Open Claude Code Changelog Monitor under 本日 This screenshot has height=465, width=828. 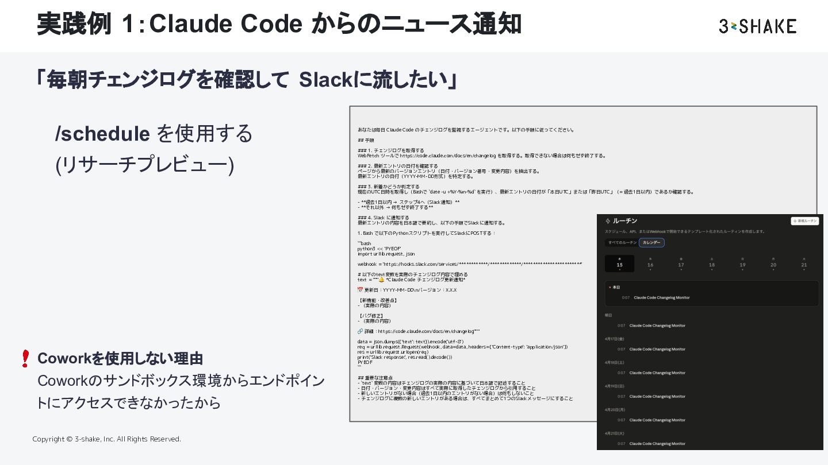[661, 297]
